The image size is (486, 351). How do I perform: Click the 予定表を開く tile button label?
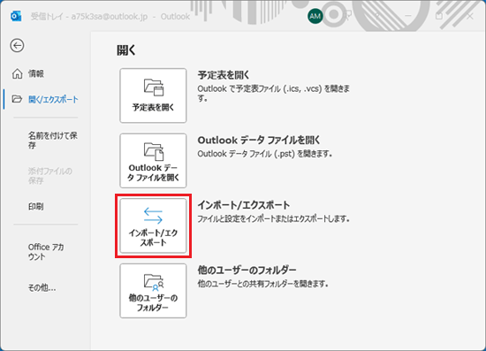tap(153, 108)
